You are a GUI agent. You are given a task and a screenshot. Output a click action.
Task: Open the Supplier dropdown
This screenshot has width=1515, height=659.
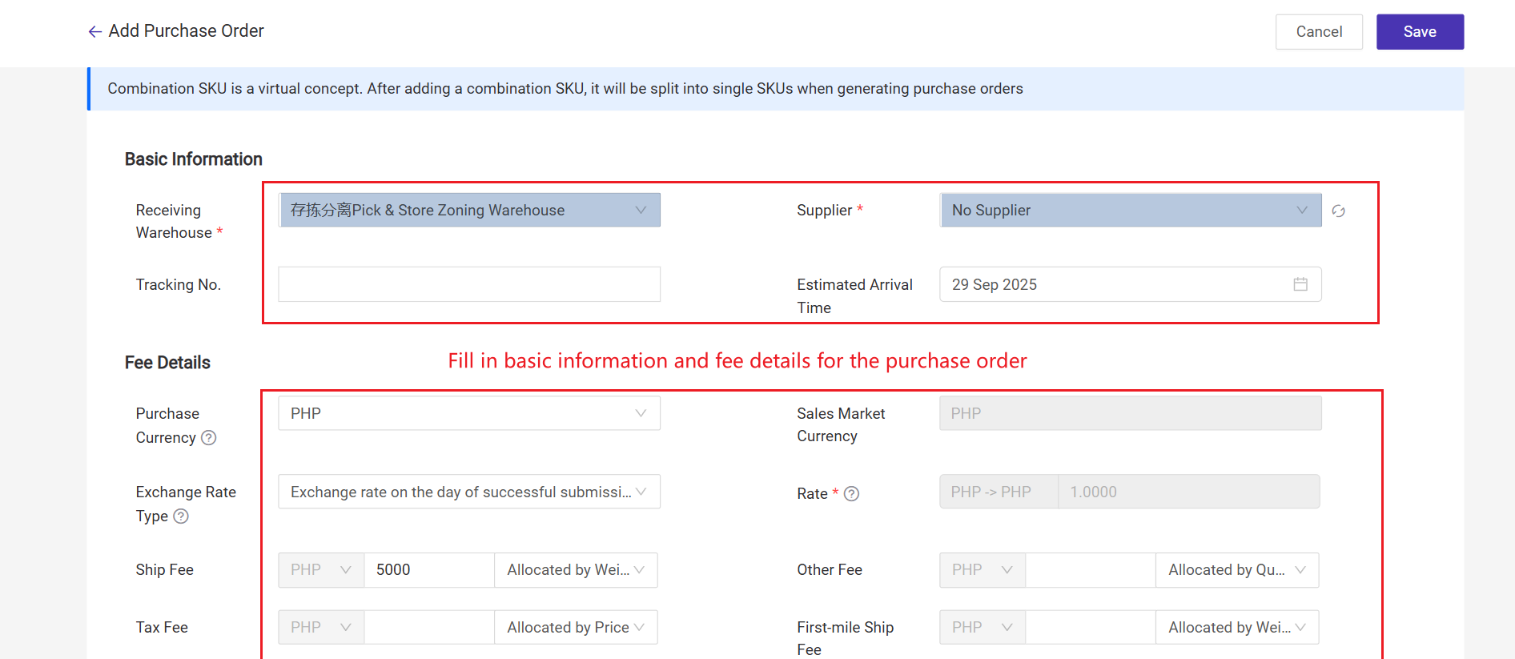tap(1130, 211)
